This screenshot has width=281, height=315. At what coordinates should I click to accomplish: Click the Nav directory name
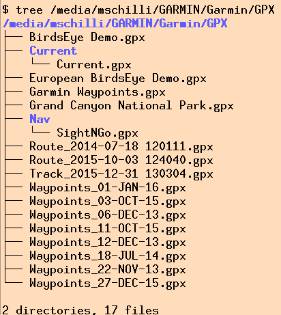point(40,119)
